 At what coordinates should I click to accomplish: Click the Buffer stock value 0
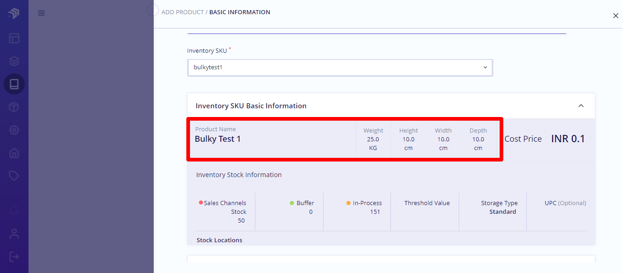coord(311,212)
